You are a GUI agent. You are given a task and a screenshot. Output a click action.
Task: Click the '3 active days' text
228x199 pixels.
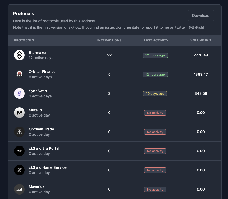[x=40, y=96]
